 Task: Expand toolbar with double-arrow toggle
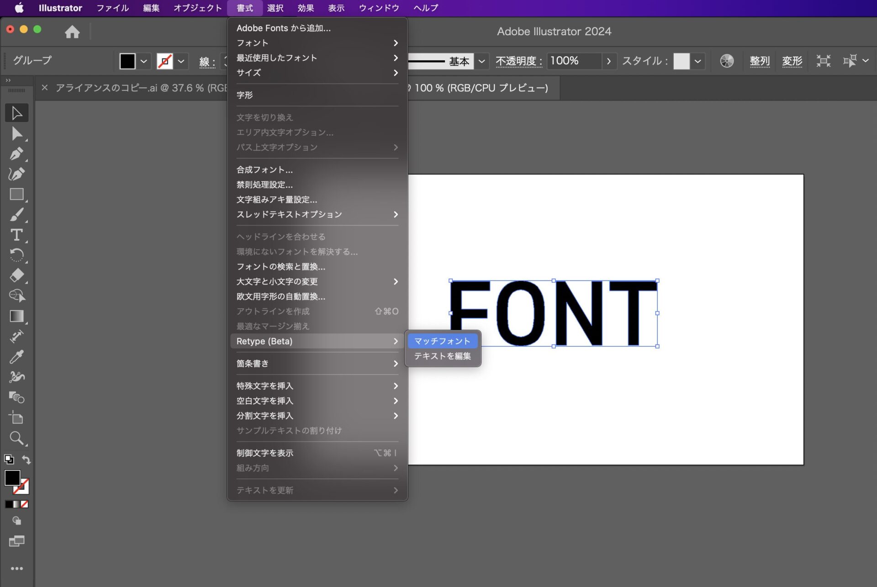click(8, 80)
